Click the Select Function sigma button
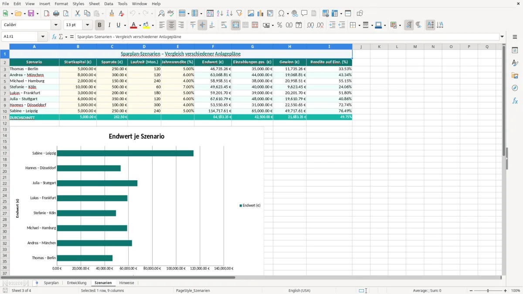 [x=61, y=37]
